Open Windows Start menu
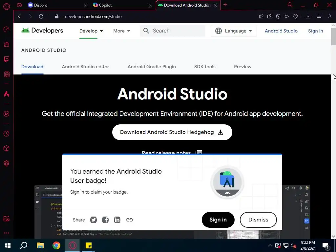 click(x=8, y=245)
